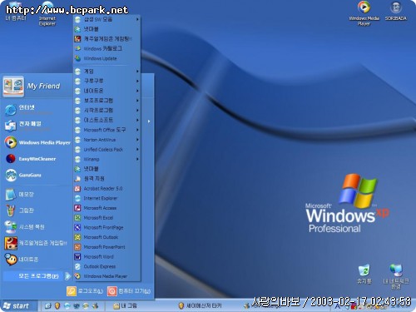
Task: Launch Microsoft Excel
Action: coord(106,218)
